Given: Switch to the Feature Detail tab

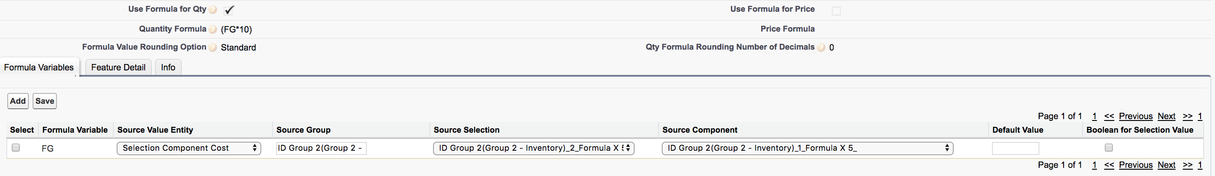Looking at the screenshot, I should click(118, 67).
